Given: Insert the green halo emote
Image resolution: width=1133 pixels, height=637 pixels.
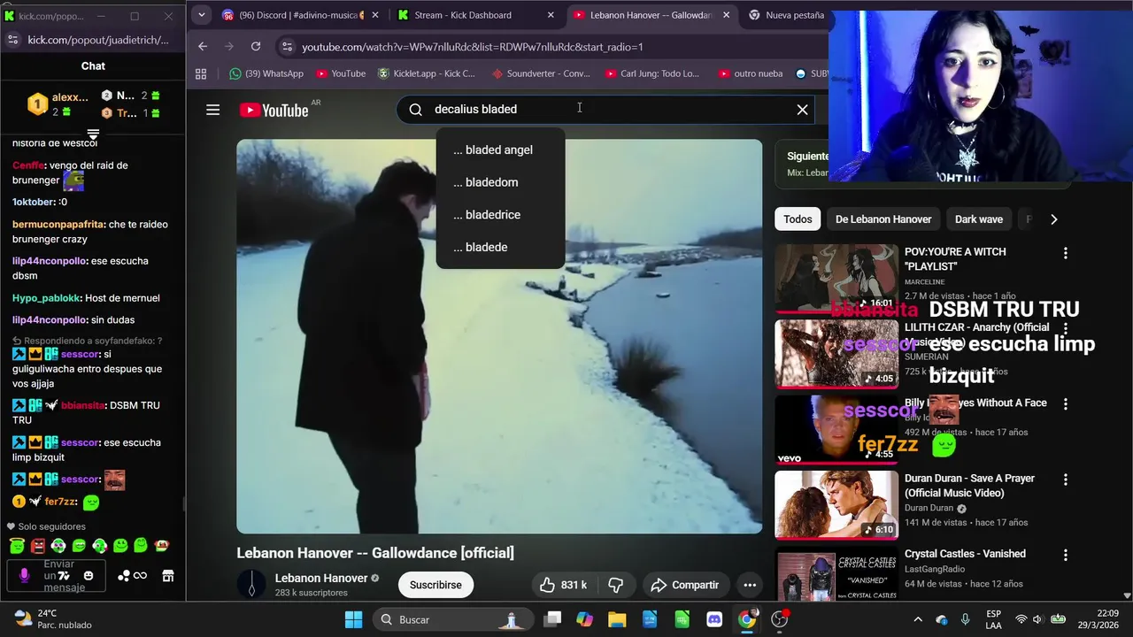Looking at the screenshot, I should 17,546.
